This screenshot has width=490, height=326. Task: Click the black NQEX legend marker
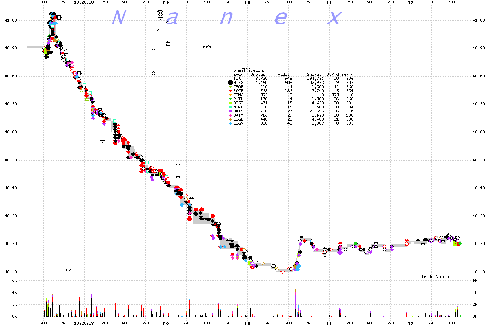pos(230,83)
